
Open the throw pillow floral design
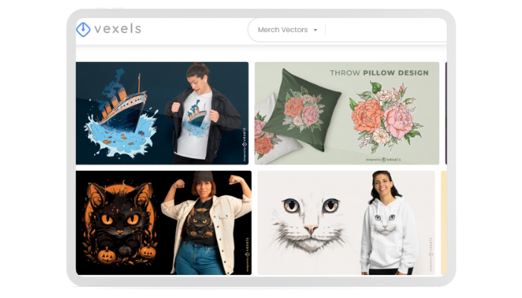(347, 113)
